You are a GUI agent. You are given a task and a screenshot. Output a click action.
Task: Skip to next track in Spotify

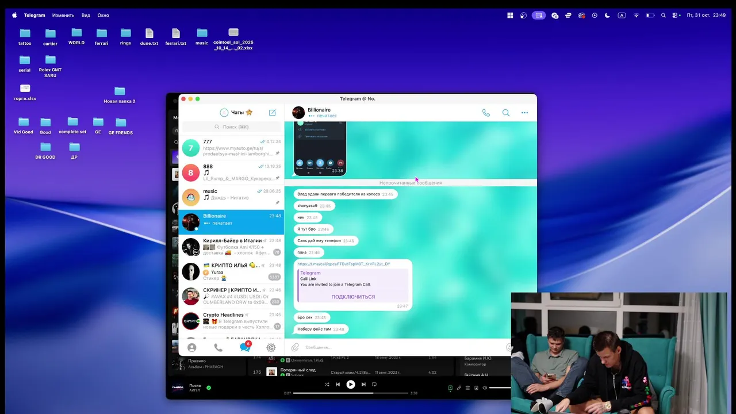coord(363,384)
